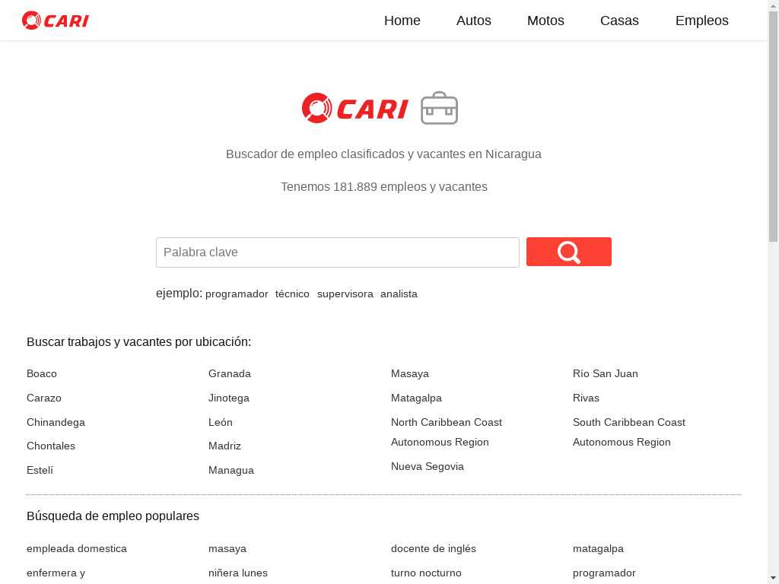Screen dimensions: 779x584
Task: Open the popular searches programador link
Action: click(604, 573)
